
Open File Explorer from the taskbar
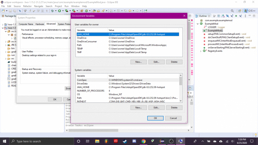97,141
